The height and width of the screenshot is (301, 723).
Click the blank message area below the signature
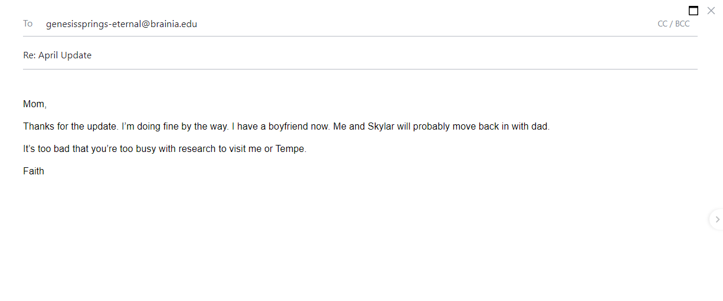pyautogui.click(x=360, y=236)
